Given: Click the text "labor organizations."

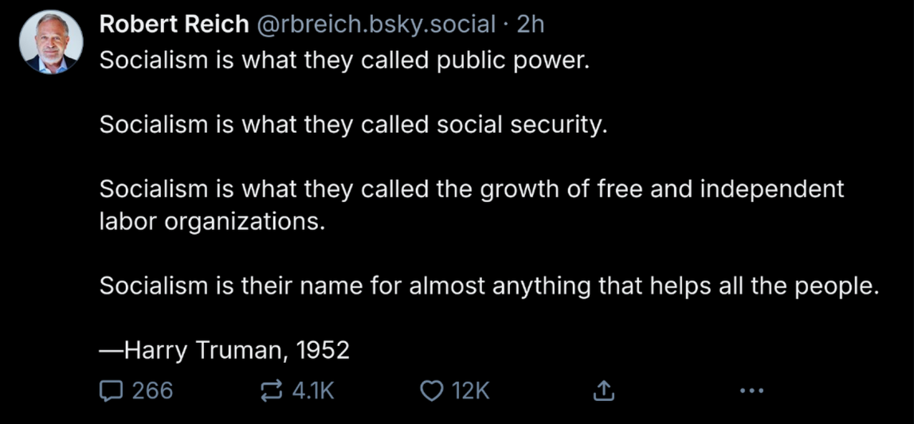Looking at the screenshot, I should (212, 222).
